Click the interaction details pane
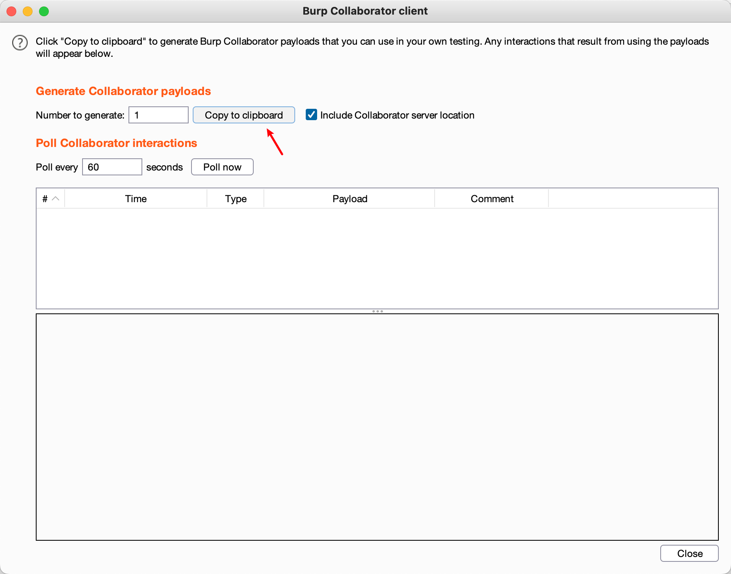 coord(377,427)
